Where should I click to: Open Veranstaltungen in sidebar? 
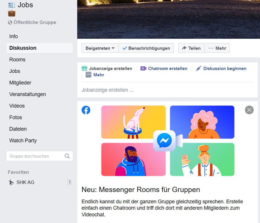tap(27, 94)
